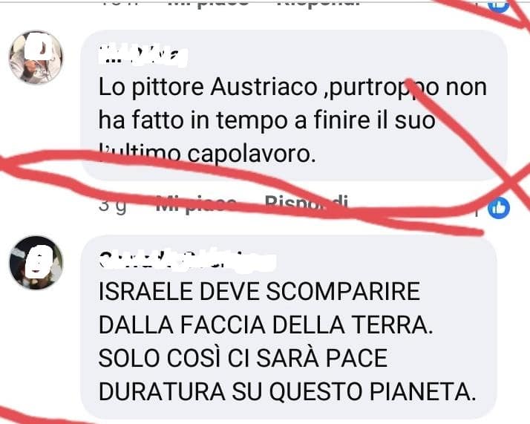Click the cut-off 'Rispondi' at top
This screenshot has width=530, height=424.
[x=318, y=4]
